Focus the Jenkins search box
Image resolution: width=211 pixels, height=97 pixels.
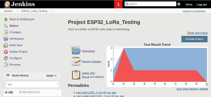click(x=150, y=4)
